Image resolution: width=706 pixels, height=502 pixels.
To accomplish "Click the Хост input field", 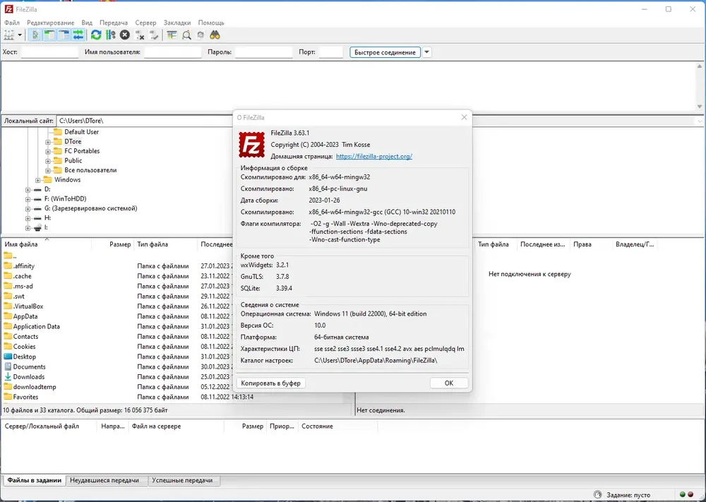I will [49, 52].
